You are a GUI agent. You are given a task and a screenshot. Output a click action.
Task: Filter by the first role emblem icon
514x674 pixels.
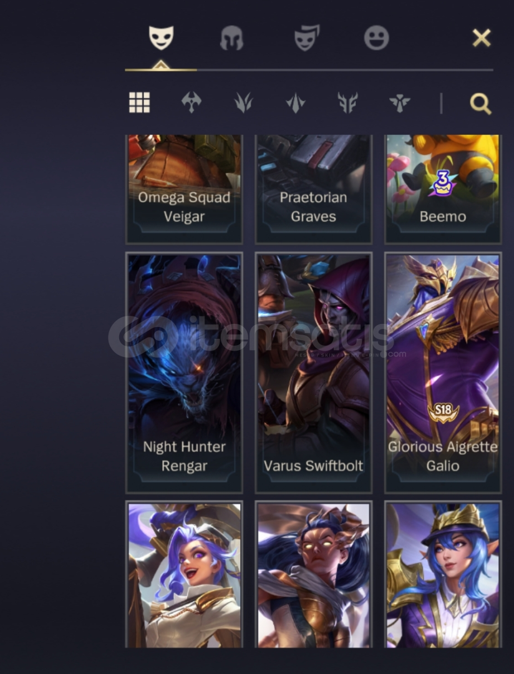pos(192,103)
